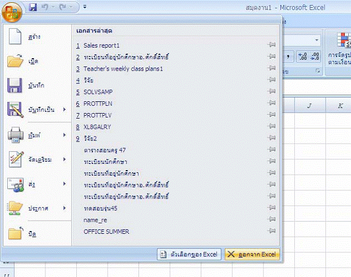Click the Save icon in quick access toolbar
The image size is (351, 277).
pos(33,7)
